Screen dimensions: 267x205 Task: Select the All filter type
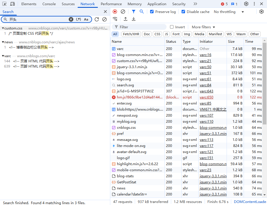tap(115, 34)
